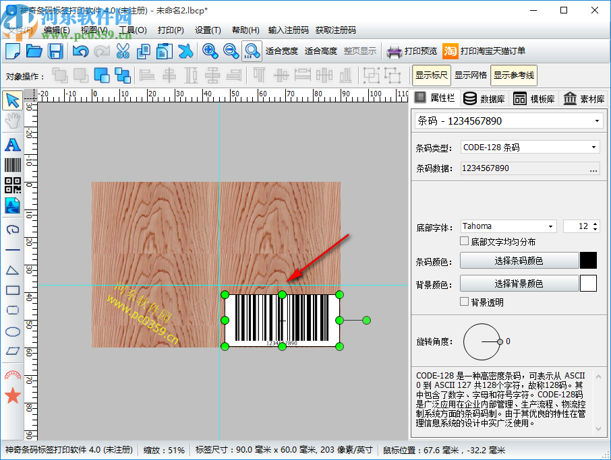This screenshot has width=611, height=460.
Task: Click 选择背景颜色 button
Action: point(519,284)
